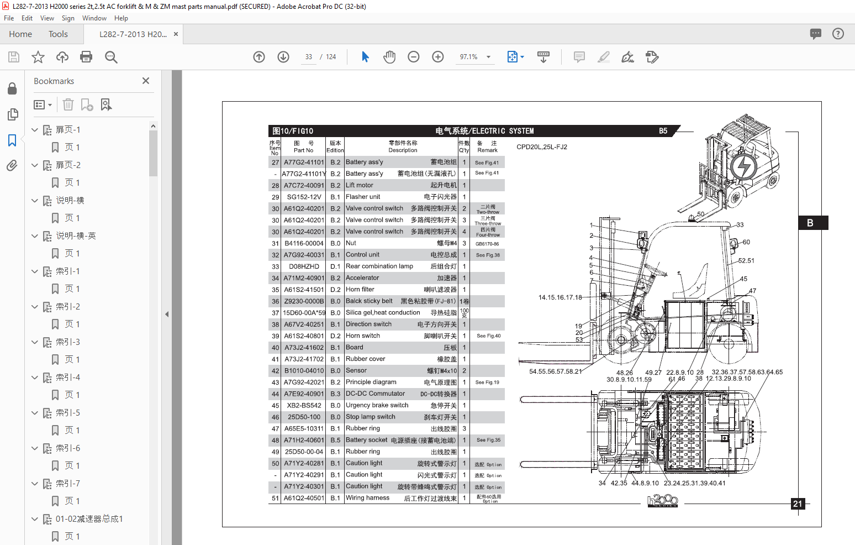
Task: Click the bookmarks panel scroll up arrow
Action: tap(153, 126)
